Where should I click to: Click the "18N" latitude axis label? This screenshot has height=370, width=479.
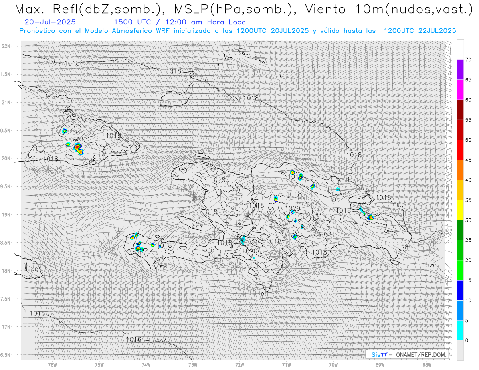6,271
